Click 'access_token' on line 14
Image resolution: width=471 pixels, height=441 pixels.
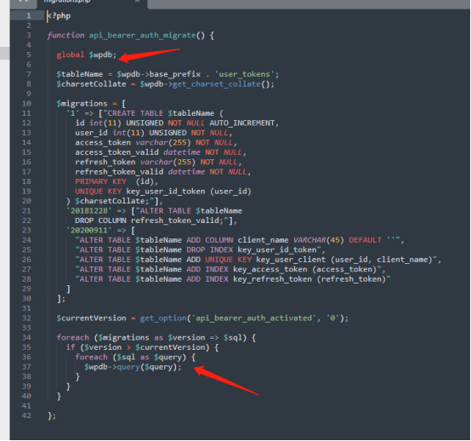pyautogui.click(x=103, y=142)
